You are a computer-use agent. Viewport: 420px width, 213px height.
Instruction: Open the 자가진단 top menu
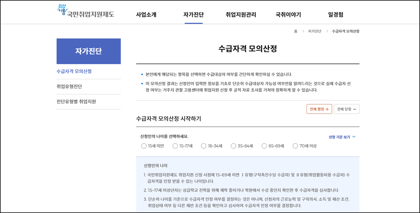[x=193, y=15]
